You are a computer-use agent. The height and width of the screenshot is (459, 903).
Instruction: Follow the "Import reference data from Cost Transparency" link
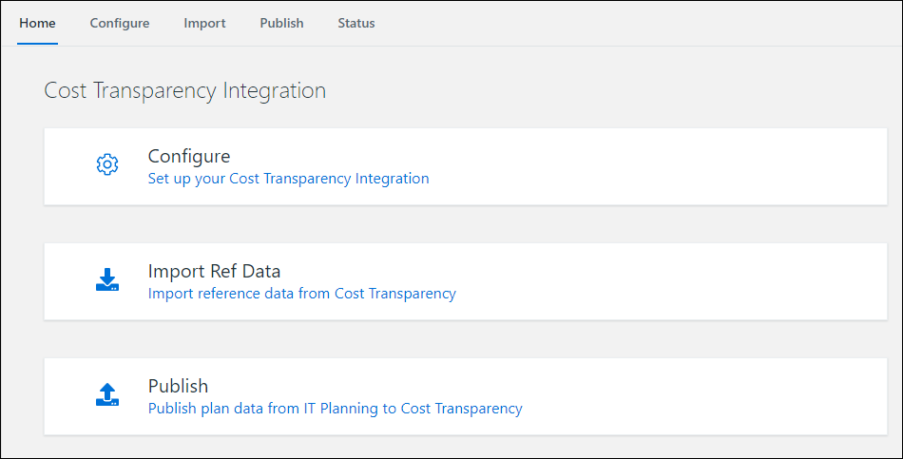click(301, 294)
